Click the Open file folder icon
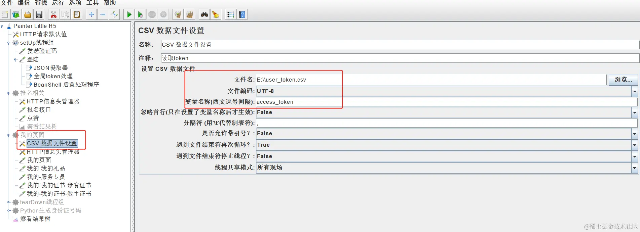The height and width of the screenshot is (232, 640). pos(28,14)
